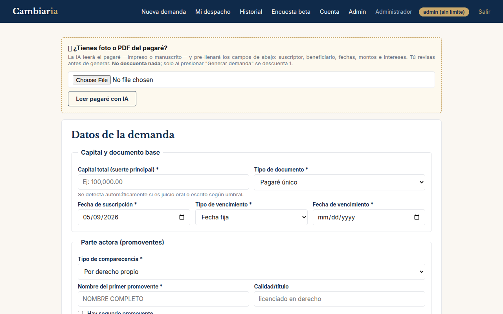Go to Mi despacho
Image resolution: width=503 pixels, height=314 pixels.
point(213,12)
